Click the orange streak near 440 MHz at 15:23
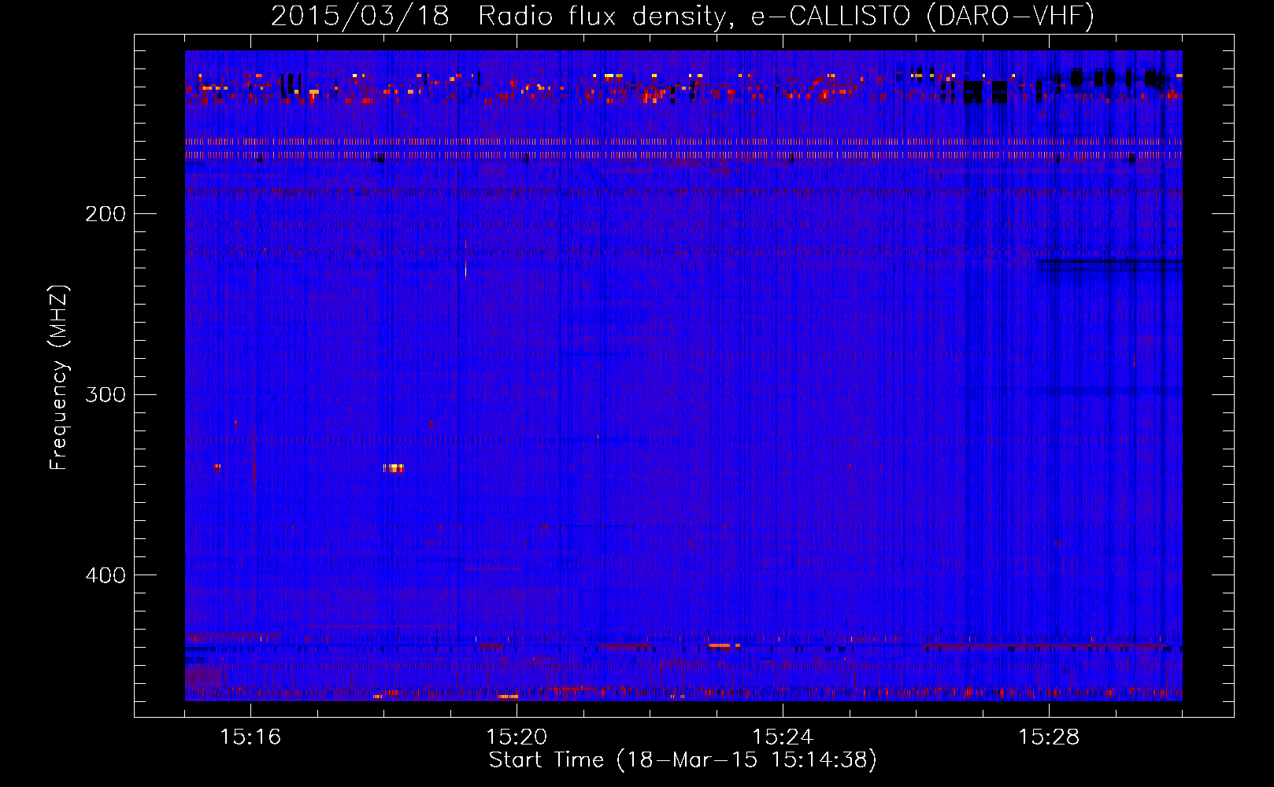This screenshot has width=1274, height=787. (x=724, y=645)
